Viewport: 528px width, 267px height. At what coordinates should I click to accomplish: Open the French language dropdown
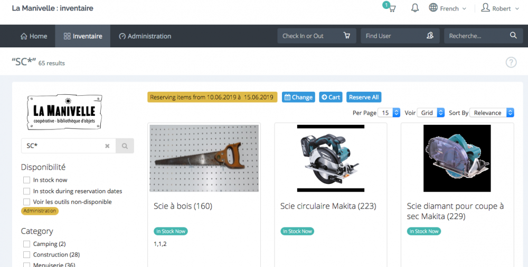coord(448,8)
